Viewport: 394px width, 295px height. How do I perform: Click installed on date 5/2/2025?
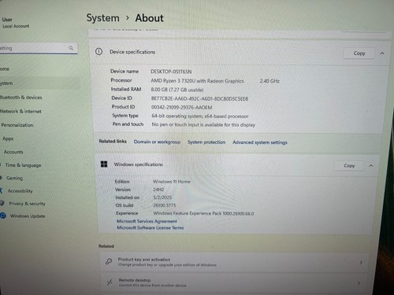click(x=162, y=197)
